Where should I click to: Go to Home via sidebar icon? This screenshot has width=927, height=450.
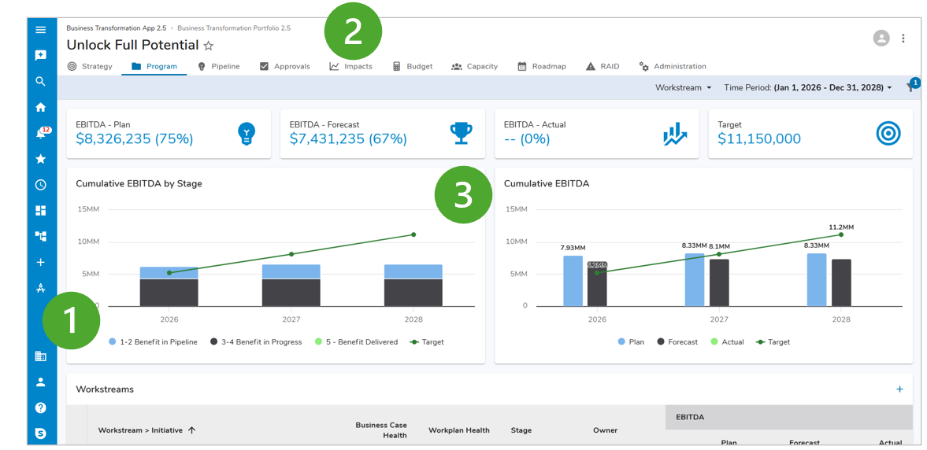coord(41,108)
